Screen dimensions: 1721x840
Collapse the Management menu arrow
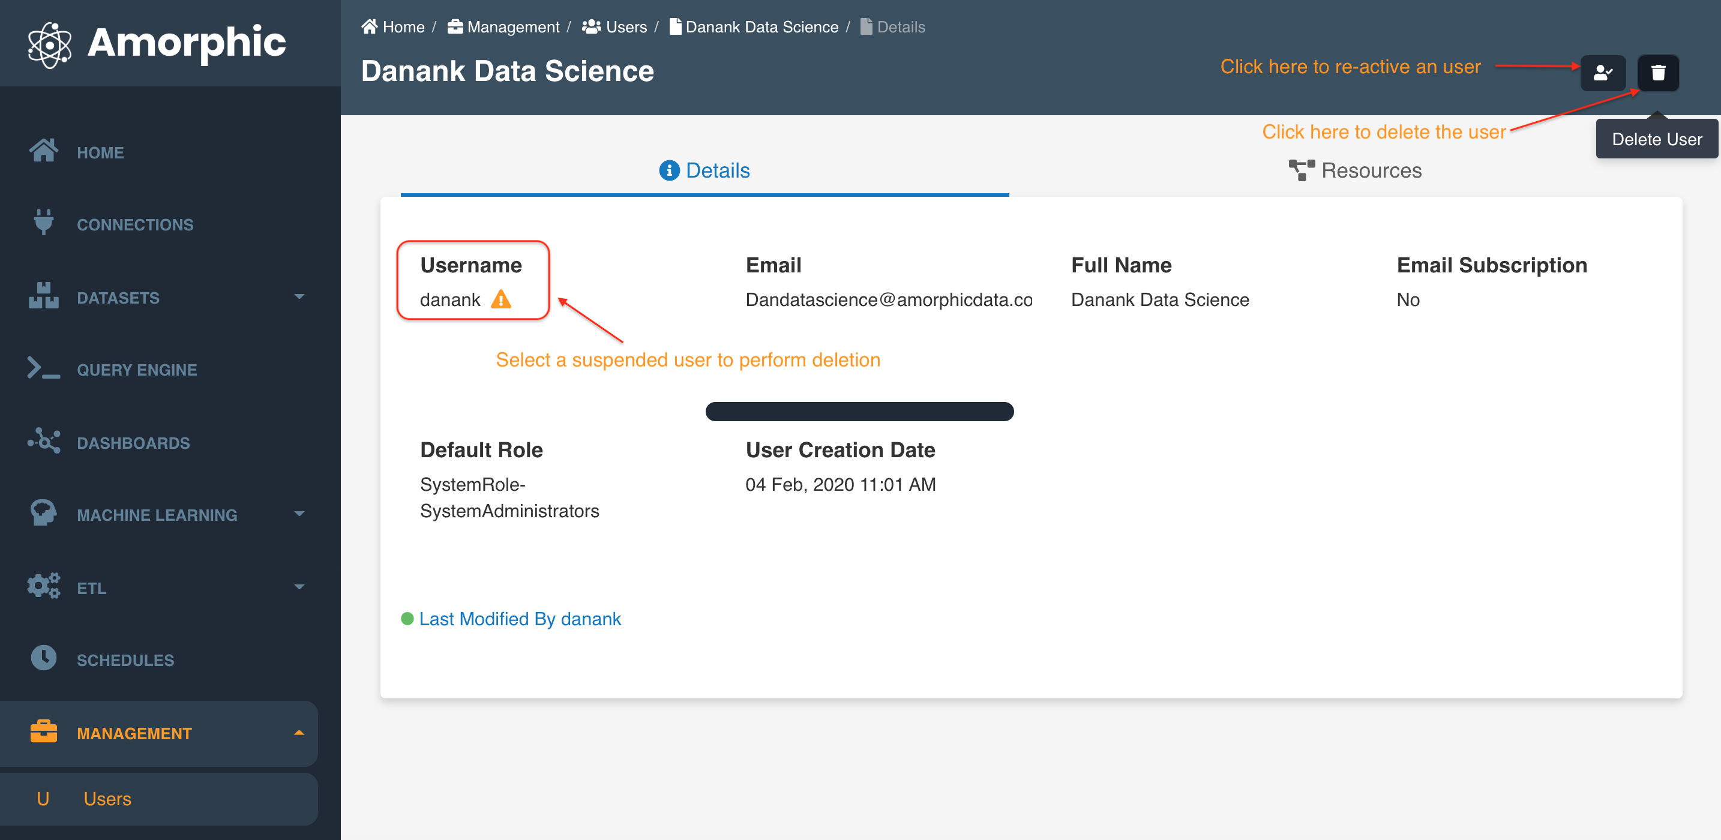[299, 733]
